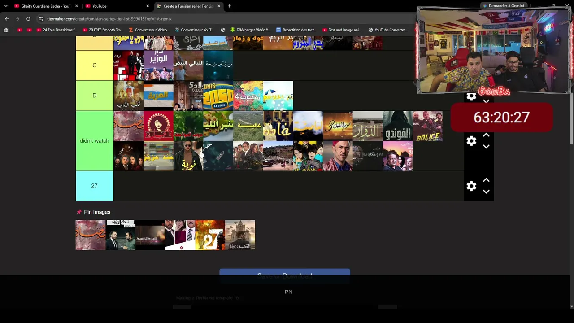
Task: Select the colorful "مكتوب 4" thumbnail in D tier
Action: (248, 96)
